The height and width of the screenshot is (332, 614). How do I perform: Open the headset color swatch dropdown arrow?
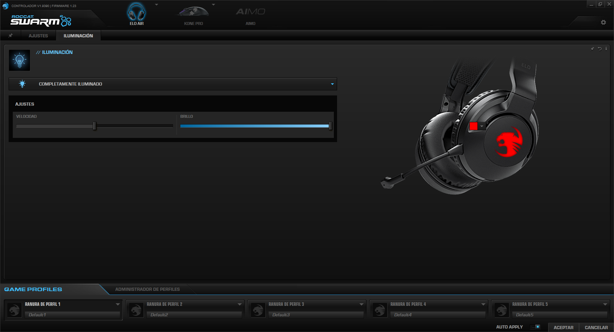pyautogui.click(x=482, y=126)
